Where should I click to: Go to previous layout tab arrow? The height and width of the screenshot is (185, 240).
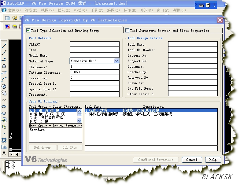[x=17, y=154]
